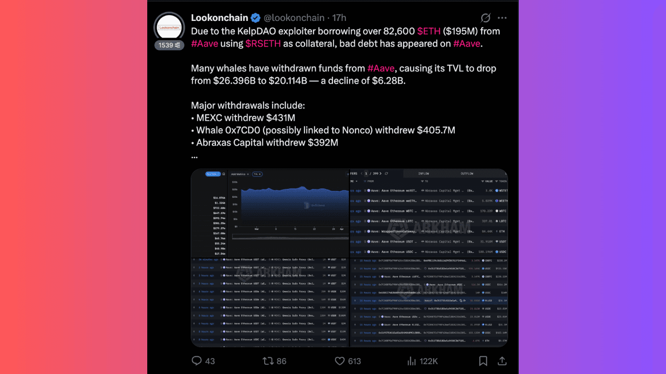Share the tweet using the upload icon

(502, 361)
